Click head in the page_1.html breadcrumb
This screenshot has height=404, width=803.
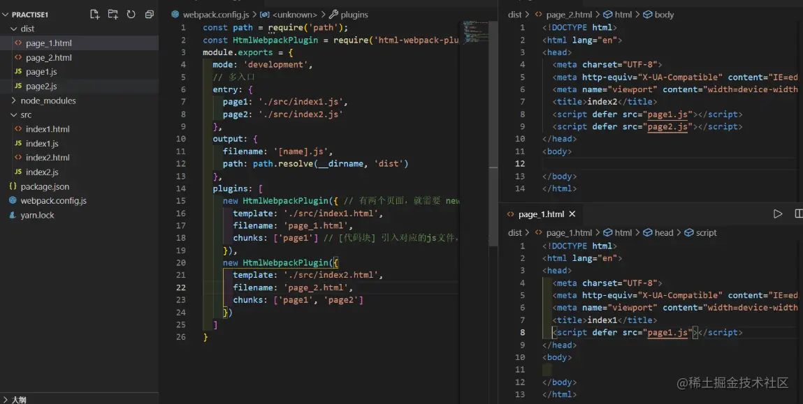(664, 232)
